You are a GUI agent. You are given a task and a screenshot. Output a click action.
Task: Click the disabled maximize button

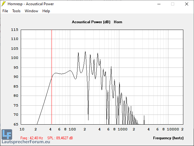point(173,4)
